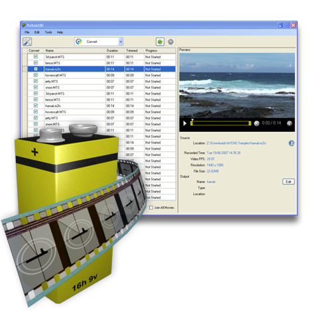This screenshot has width=309, height=311.
Task: Click the green arrow Start conversion button
Action: pos(160,42)
